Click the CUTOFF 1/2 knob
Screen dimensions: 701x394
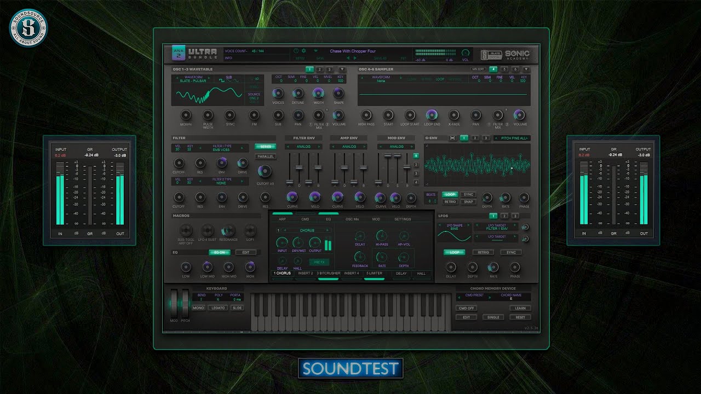264,171
